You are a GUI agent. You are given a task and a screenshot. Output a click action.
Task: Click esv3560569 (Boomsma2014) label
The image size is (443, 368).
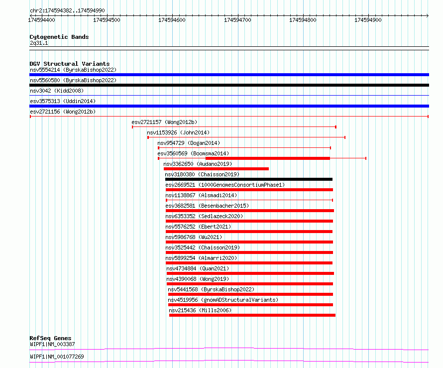(193, 153)
